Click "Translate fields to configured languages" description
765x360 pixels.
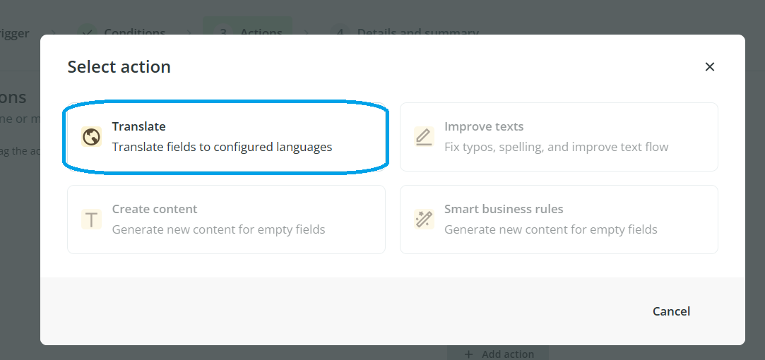coord(222,147)
